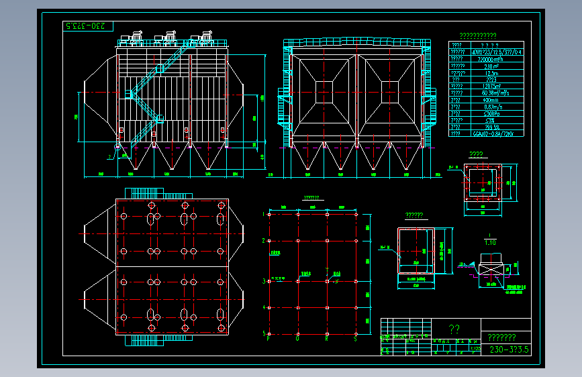Select the 230 m² cell in the parameter table

coord(491,66)
